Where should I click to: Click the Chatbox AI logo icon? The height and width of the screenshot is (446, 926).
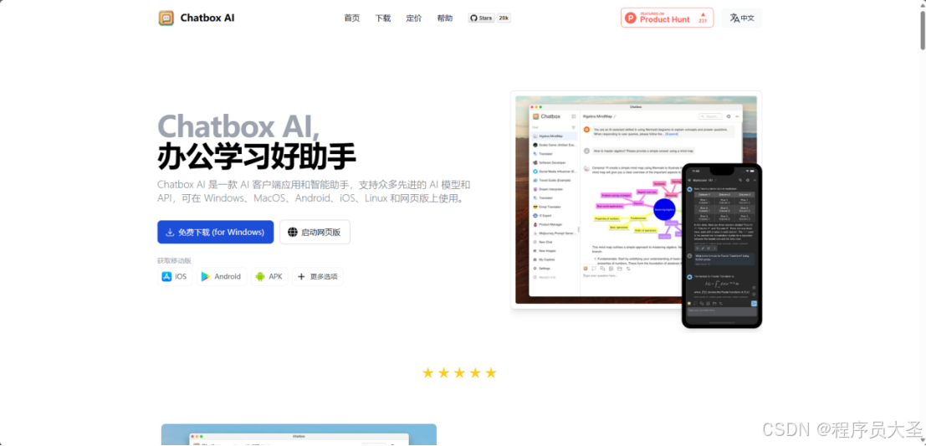(x=166, y=18)
